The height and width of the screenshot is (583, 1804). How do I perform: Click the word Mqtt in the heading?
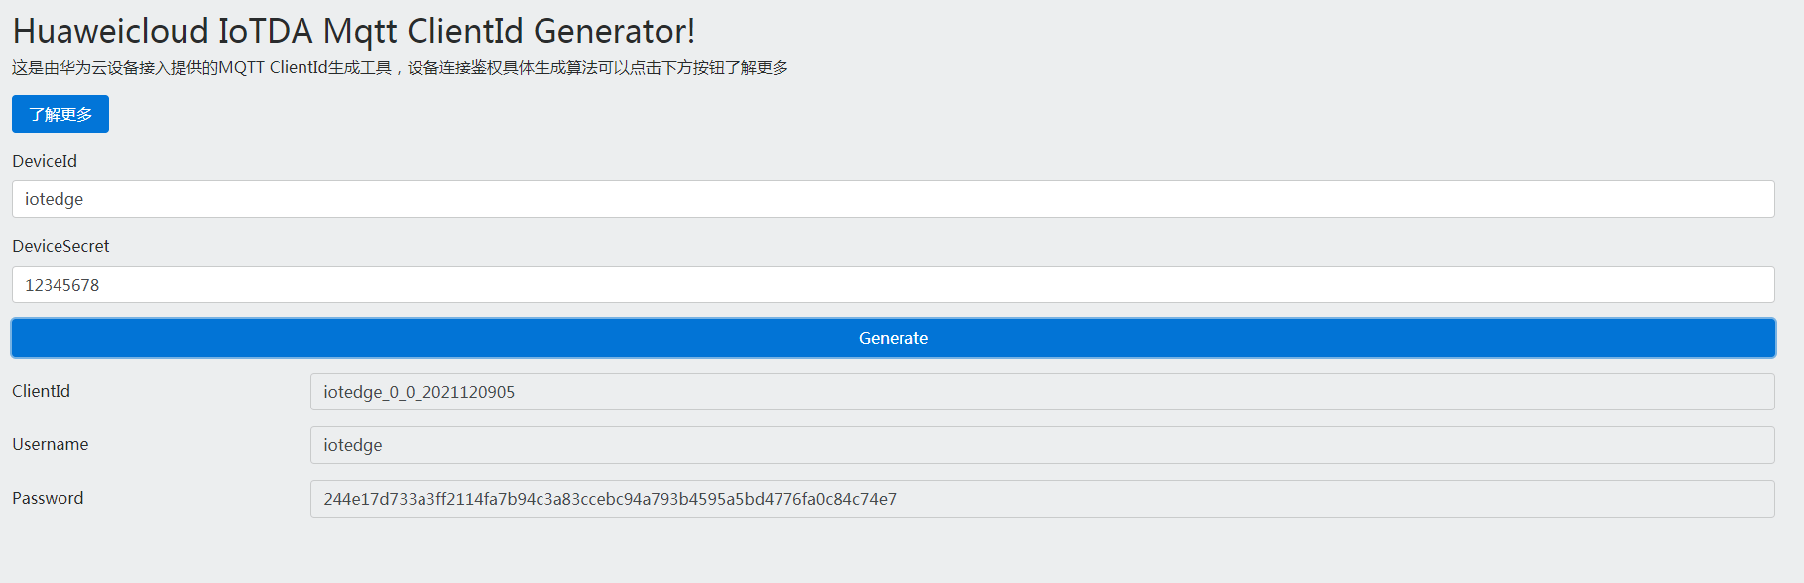coord(359,32)
